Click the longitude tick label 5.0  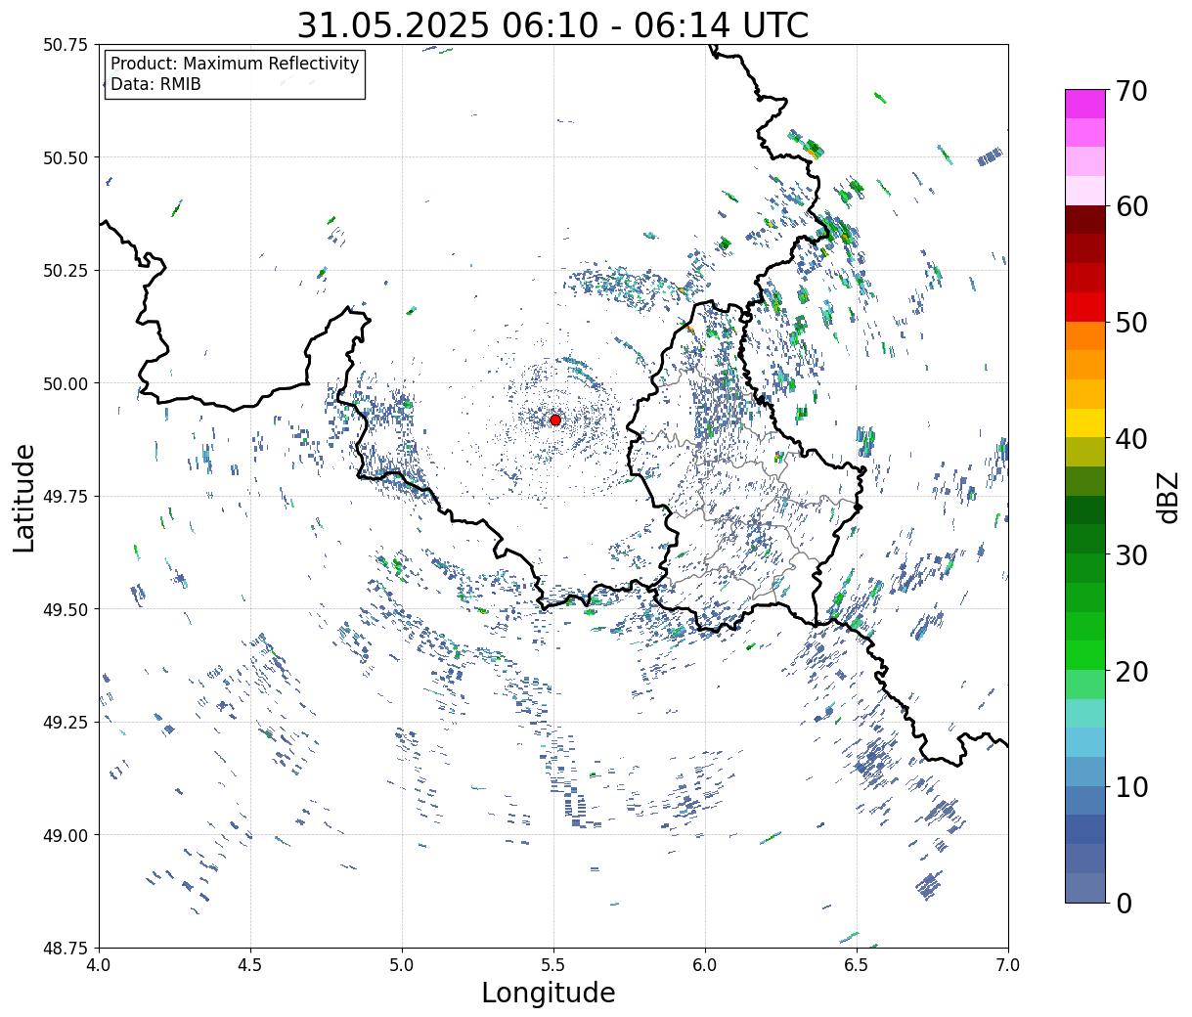pos(402,965)
